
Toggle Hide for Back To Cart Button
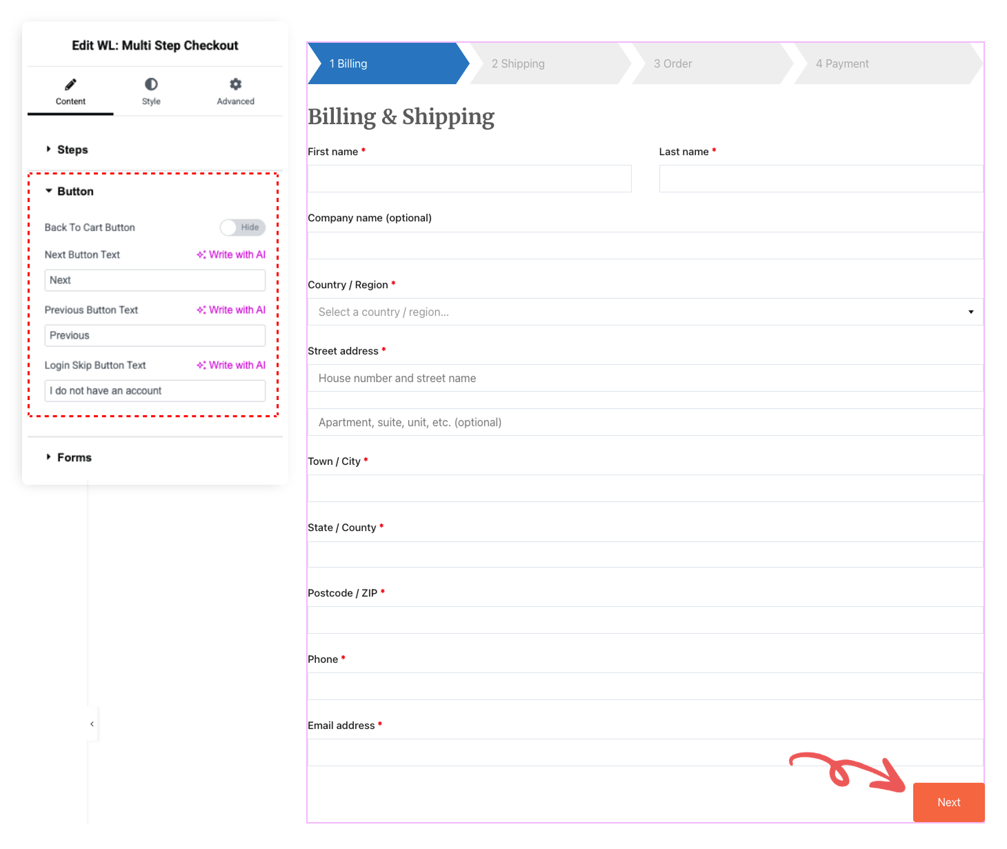point(242,227)
